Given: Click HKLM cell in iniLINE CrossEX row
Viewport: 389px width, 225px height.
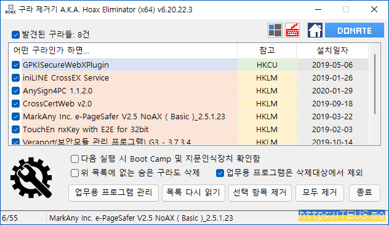Looking at the screenshot, I should click(267, 78).
